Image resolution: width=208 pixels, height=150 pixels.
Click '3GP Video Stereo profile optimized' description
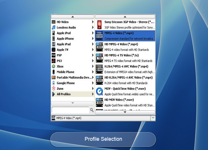tap(130, 27)
